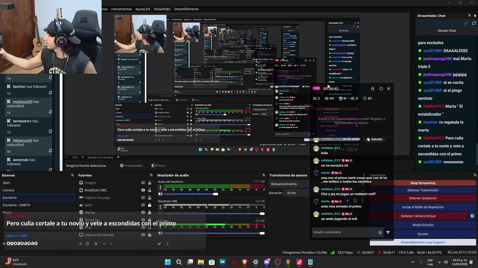Add a new source with plus icon

(80, 244)
